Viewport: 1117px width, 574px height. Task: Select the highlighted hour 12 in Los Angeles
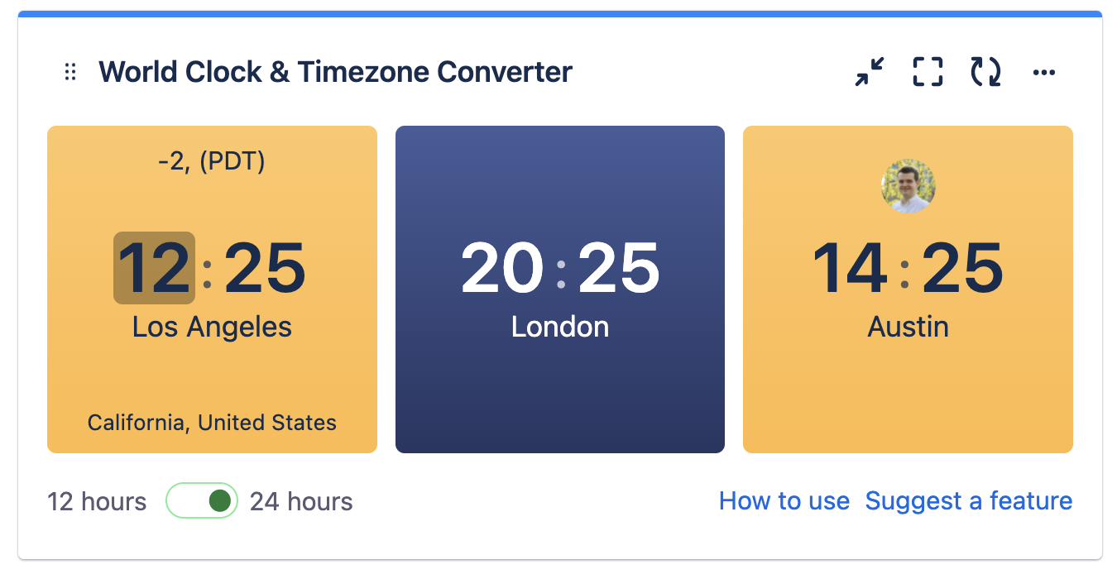(x=154, y=268)
